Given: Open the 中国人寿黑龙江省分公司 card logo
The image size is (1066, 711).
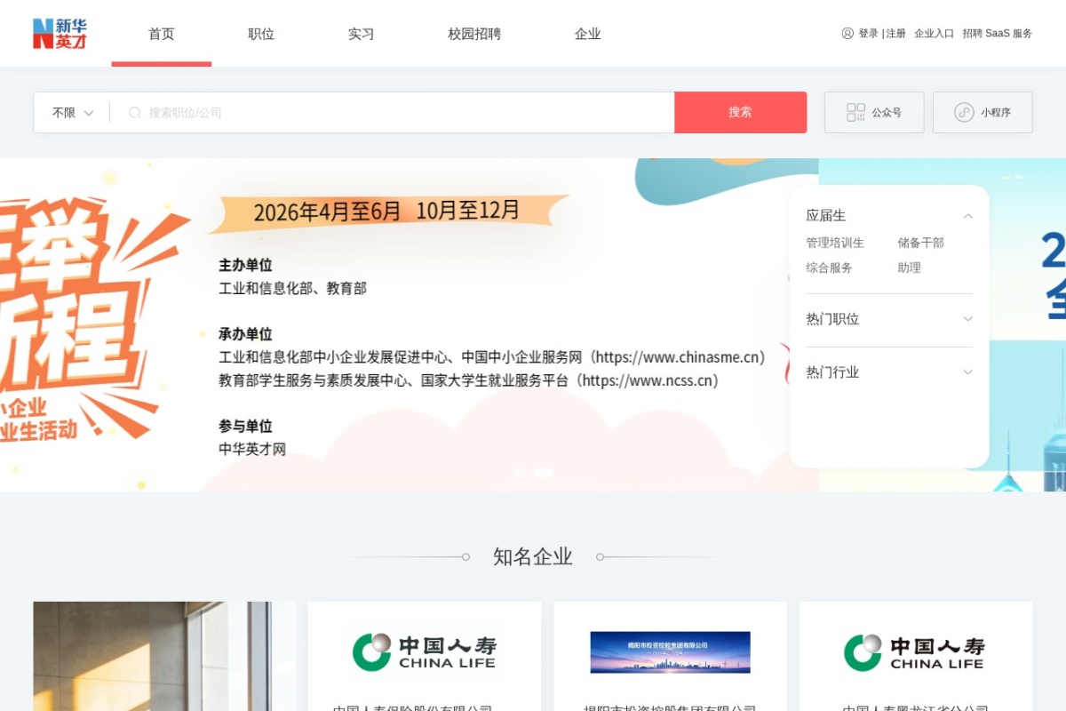Looking at the screenshot, I should tap(916, 652).
